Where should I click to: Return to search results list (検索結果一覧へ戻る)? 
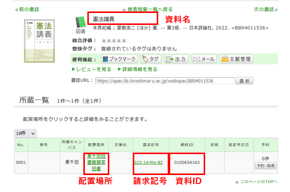(x=148, y=9)
